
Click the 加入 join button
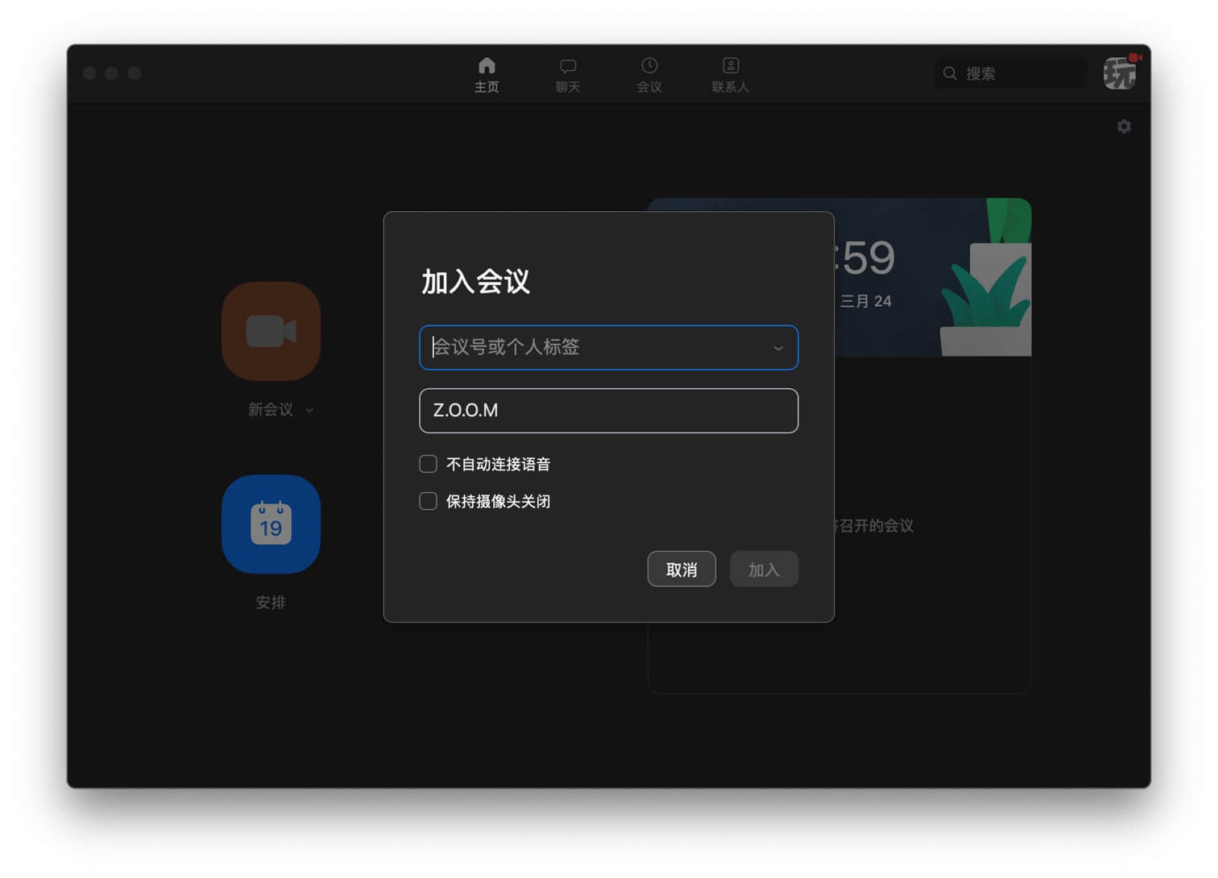pyautogui.click(x=764, y=569)
